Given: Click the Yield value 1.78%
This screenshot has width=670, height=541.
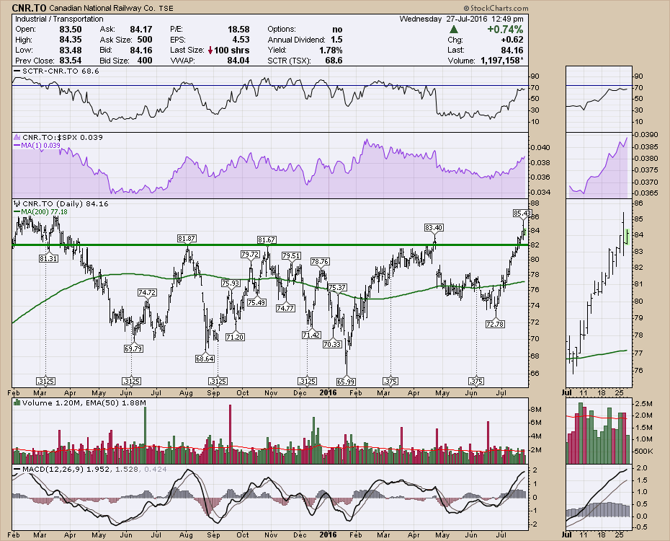Looking at the screenshot, I should click(x=330, y=50).
